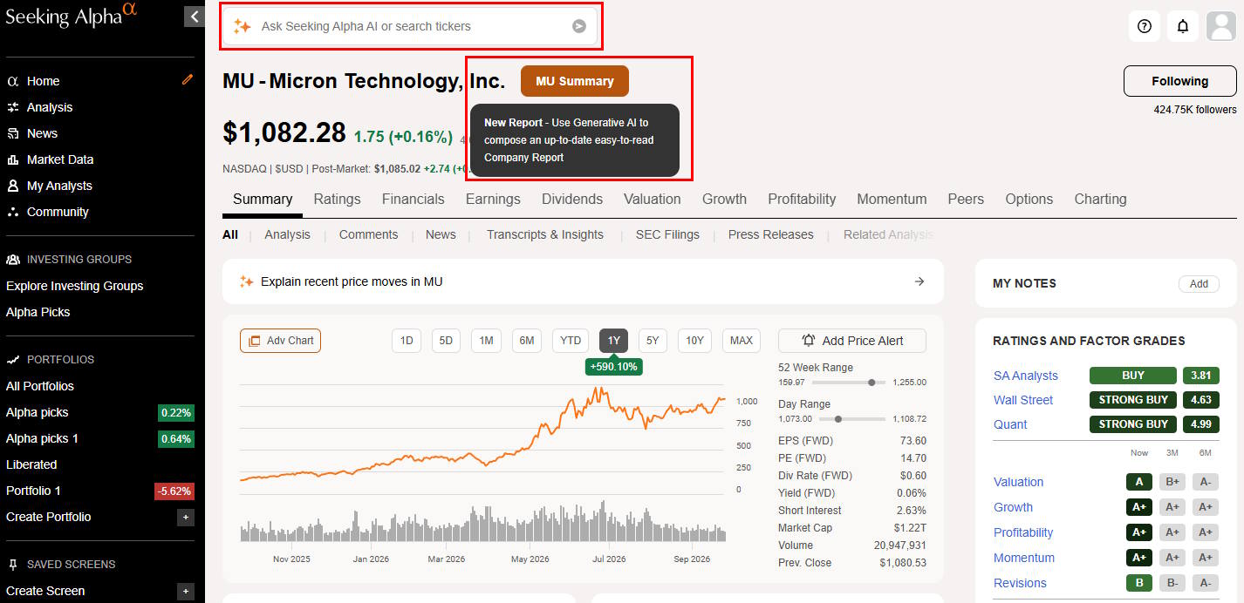Click the sparkle AI icon in search bar
Screen dimensions: 1244x603
[x=242, y=26]
